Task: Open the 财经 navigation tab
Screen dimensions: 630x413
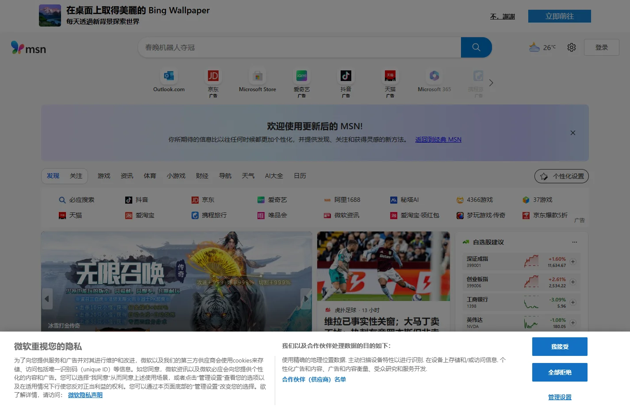Action: pos(202,176)
